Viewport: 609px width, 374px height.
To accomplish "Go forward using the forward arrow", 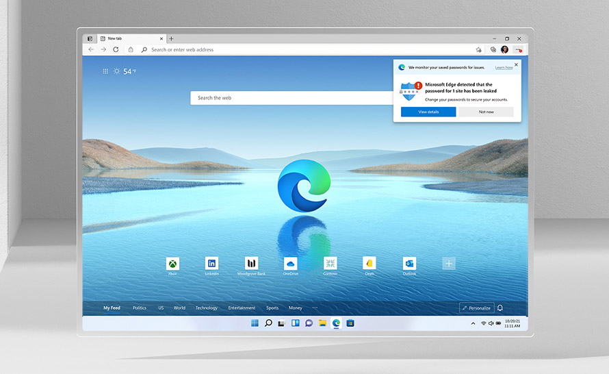I will [x=103, y=49].
